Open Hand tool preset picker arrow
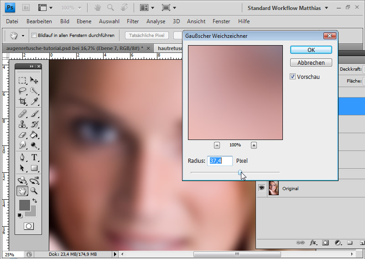The height and width of the screenshot is (259, 365). (23, 36)
